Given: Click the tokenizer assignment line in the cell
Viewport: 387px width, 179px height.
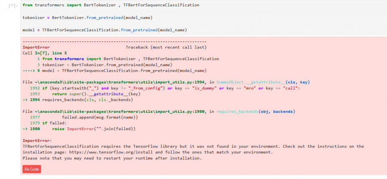Looking at the screenshot, I should (87, 18).
